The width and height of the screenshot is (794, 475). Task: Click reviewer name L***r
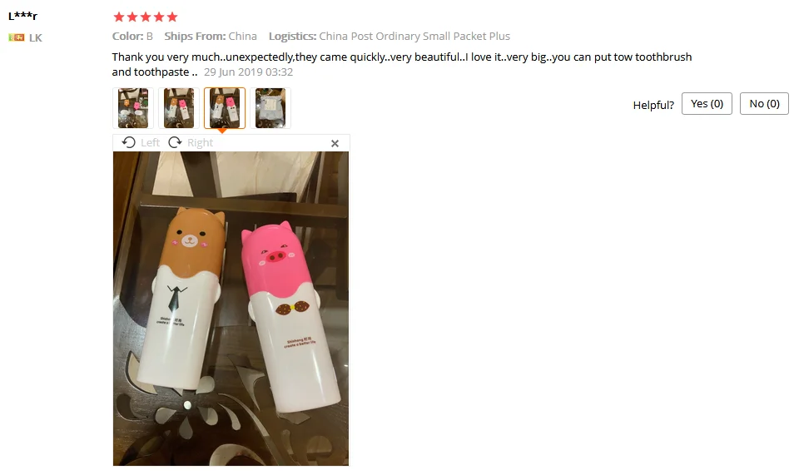coord(22,16)
